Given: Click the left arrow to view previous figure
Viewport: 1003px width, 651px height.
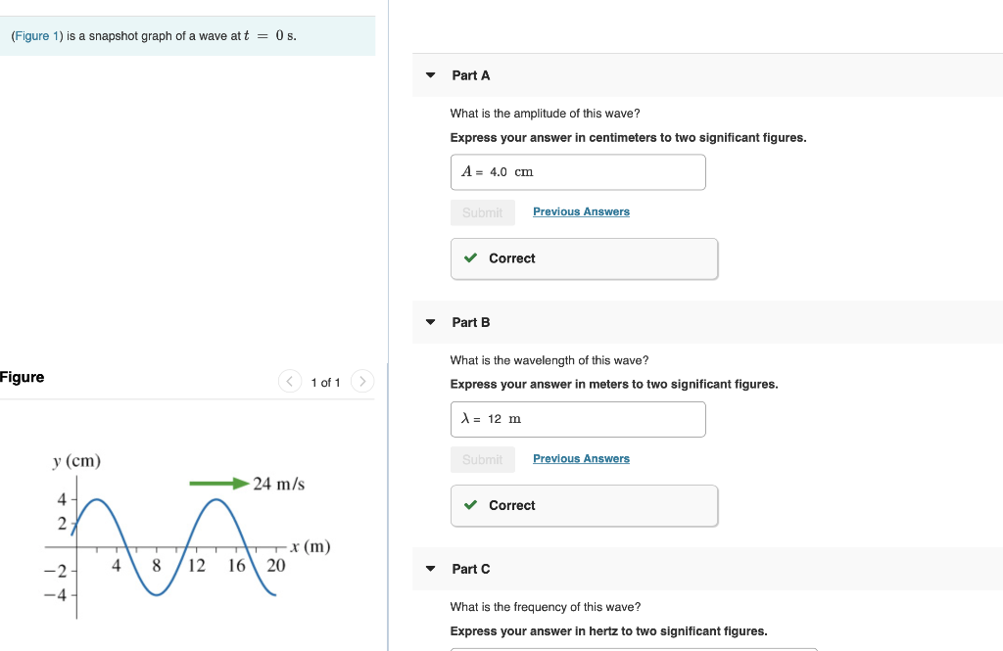Looking at the screenshot, I should (x=290, y=382).
